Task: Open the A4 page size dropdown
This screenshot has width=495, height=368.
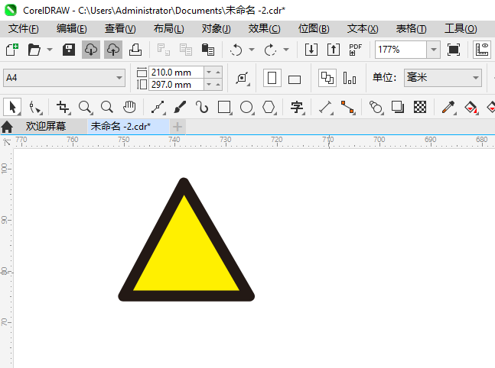Action: pos(64,78)
